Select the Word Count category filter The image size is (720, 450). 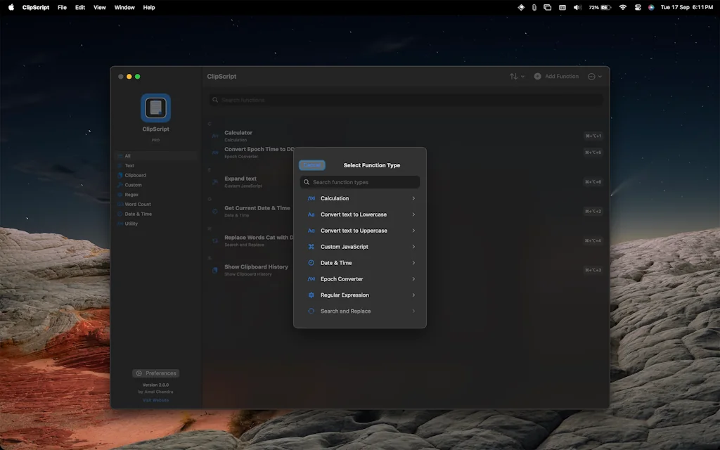(139, 205)
